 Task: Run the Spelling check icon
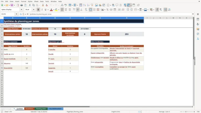(66, 5)
